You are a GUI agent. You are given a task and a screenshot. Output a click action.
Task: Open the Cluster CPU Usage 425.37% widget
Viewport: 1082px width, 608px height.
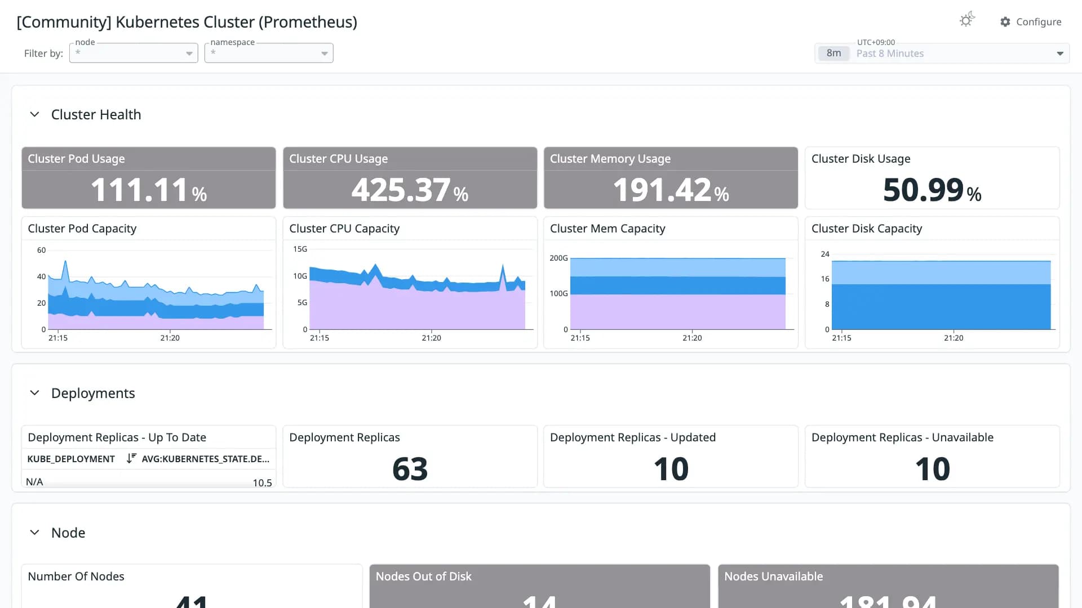[x=410, y=178]
